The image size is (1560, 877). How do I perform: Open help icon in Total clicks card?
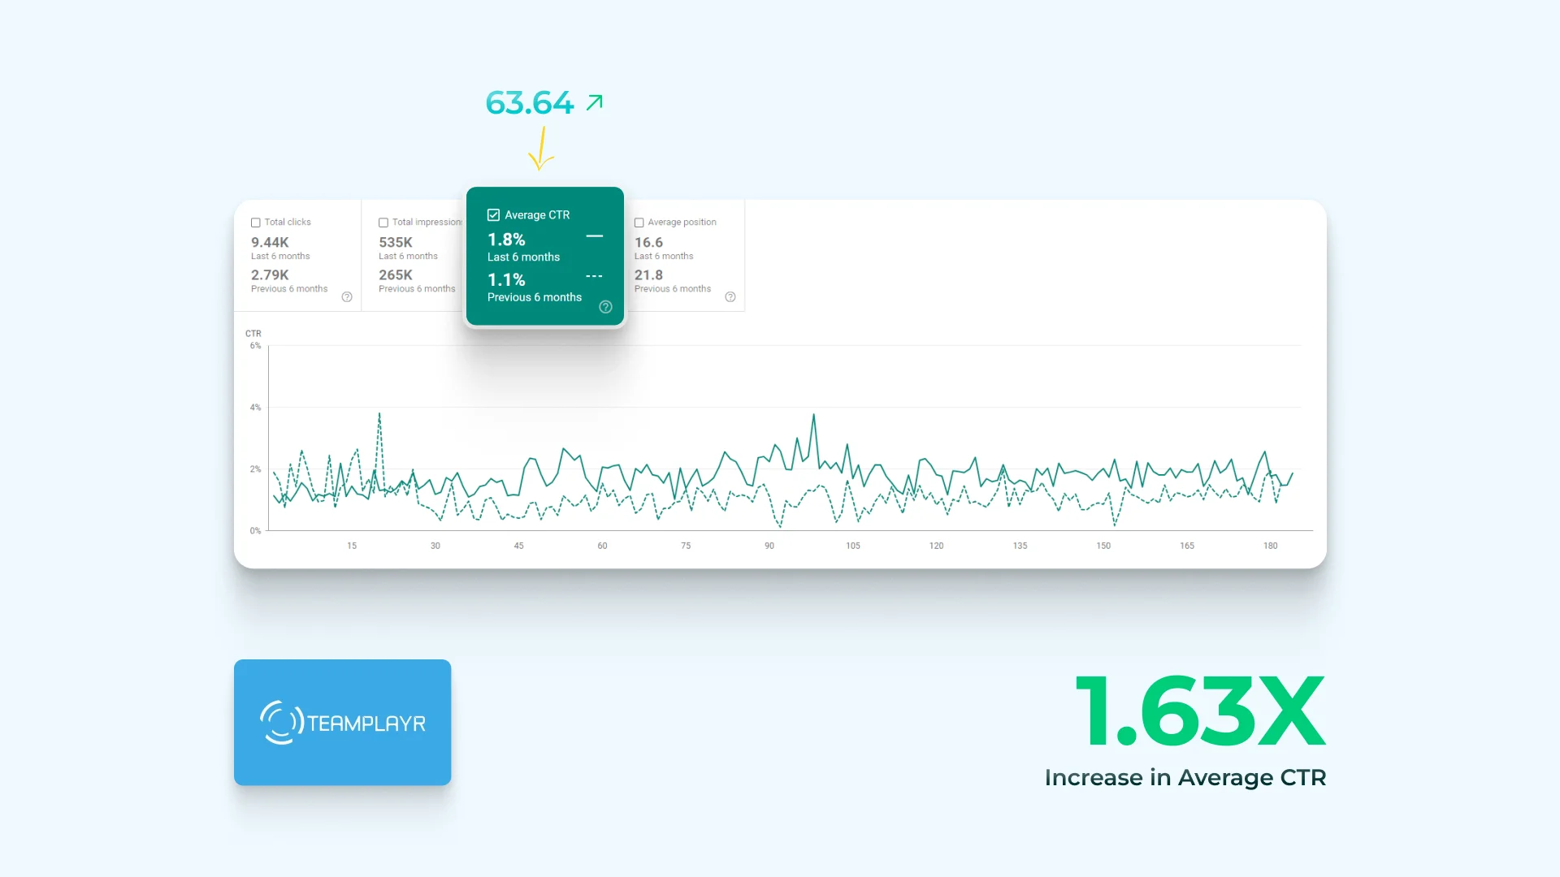click(347, 297)
